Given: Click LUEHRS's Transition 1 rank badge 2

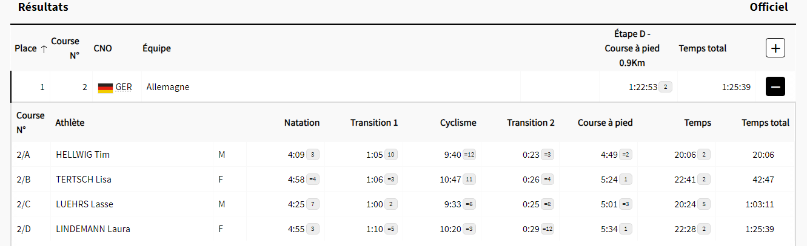Looking at the screenshot, I should (x=391, y=204).
